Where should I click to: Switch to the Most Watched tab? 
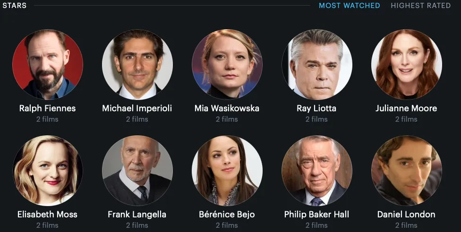[349, 6]
